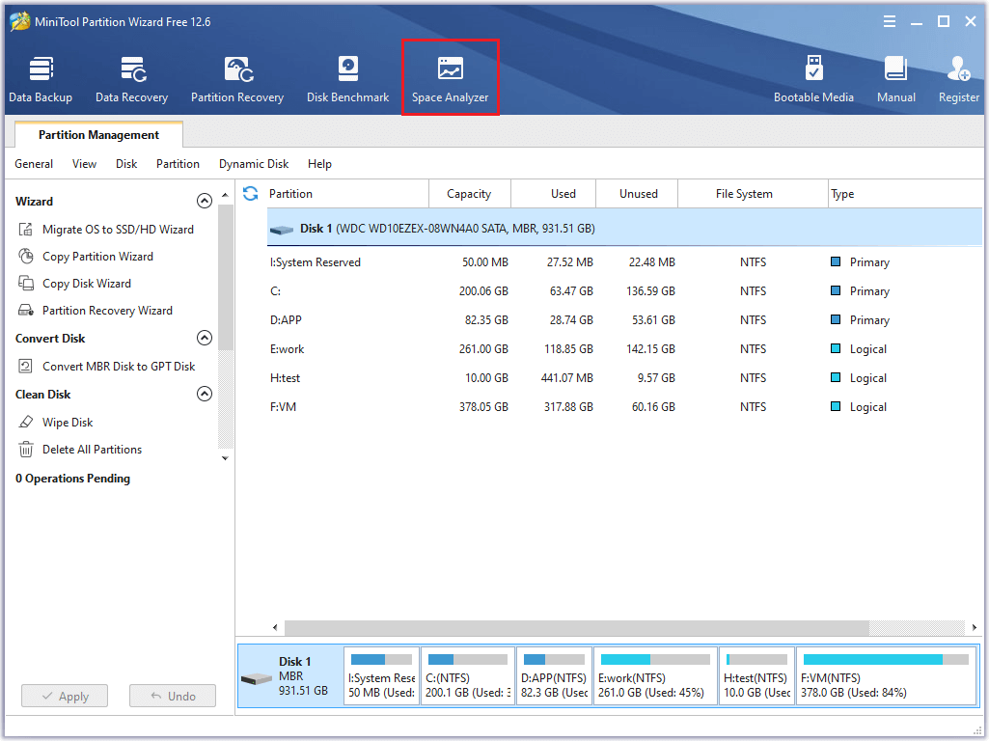Open the Data Backup tool

[41, 76]
